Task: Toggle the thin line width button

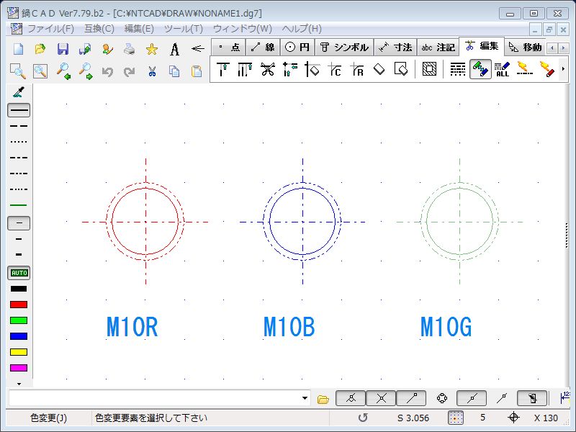Action: point(19,223)
